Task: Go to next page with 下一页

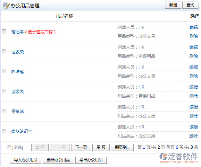Action: tap(81, 147)
